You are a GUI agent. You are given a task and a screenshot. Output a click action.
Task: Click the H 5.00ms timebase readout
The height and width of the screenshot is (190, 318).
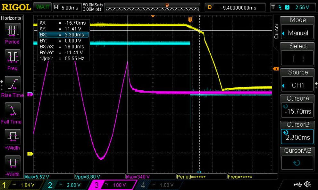click(67, 8)
